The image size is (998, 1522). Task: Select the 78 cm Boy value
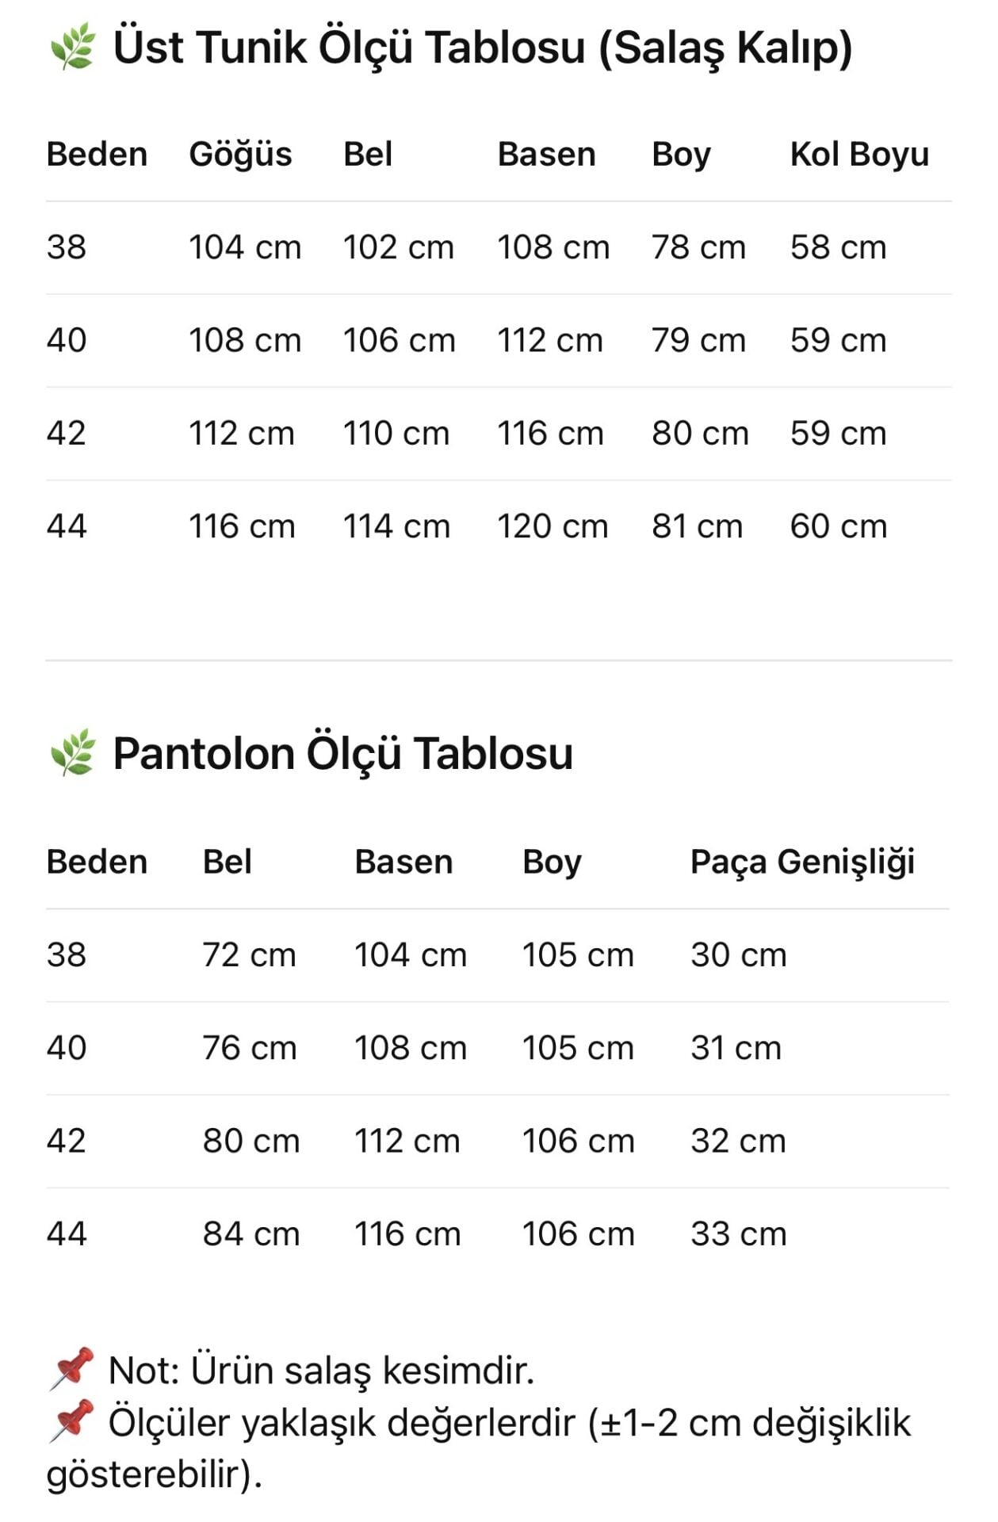coord(698,247)
